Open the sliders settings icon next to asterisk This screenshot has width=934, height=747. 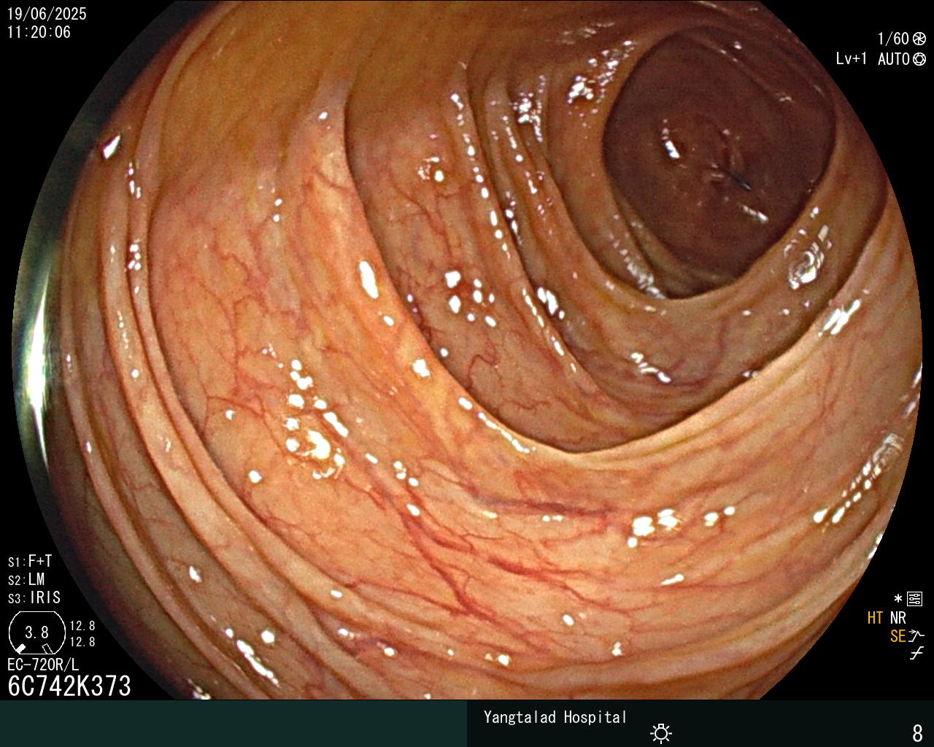click(x=914, y=599)
